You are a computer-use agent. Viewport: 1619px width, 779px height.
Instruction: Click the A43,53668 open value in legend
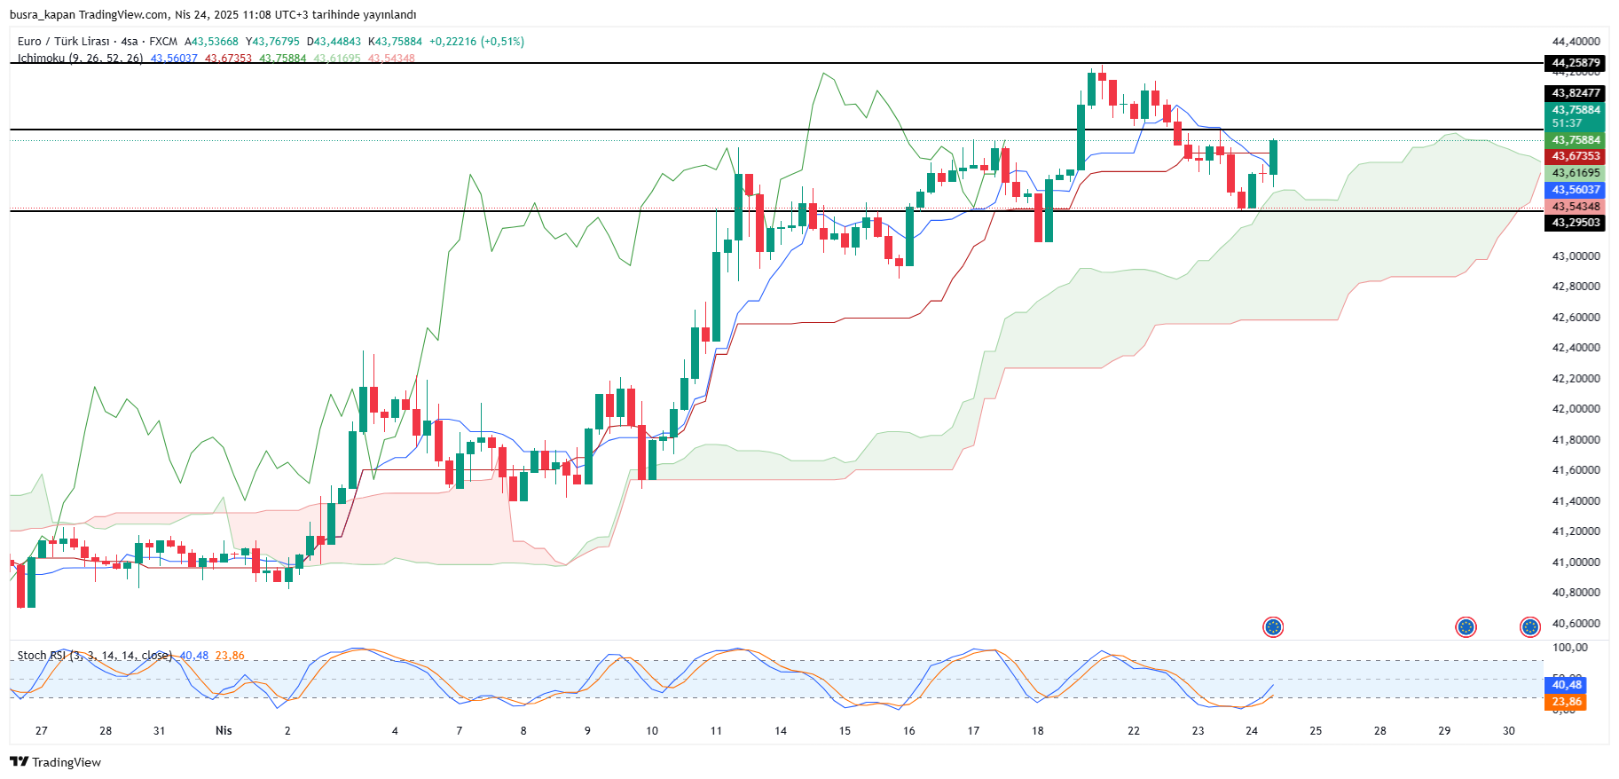(x=211, y=42)
